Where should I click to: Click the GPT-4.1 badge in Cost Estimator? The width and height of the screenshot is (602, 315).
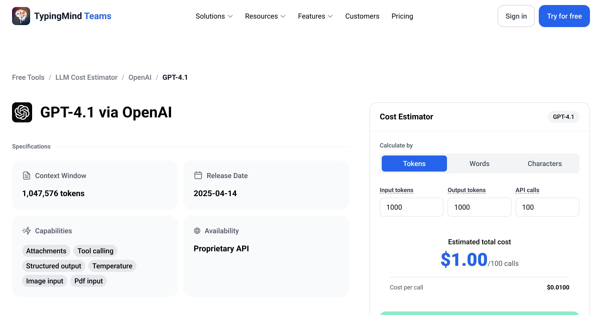(563, 117)
